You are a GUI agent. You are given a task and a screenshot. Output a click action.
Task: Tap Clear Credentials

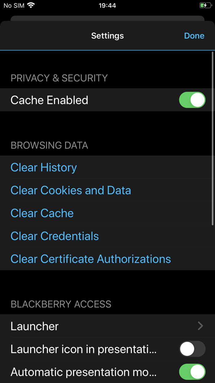54,236
